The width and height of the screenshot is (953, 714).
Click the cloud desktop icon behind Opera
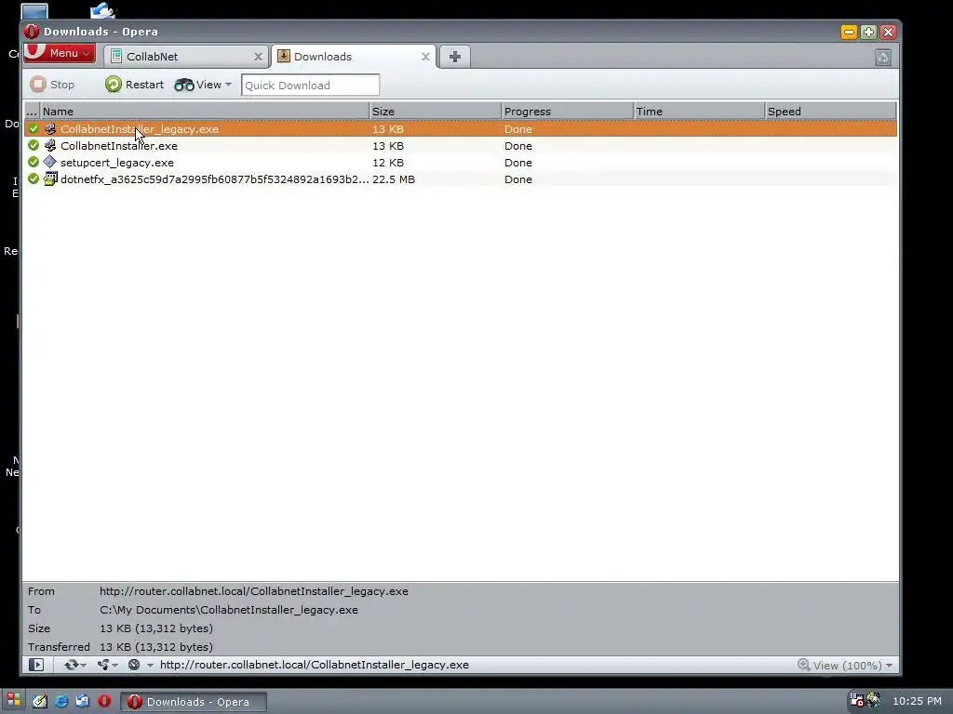(102, 10)
